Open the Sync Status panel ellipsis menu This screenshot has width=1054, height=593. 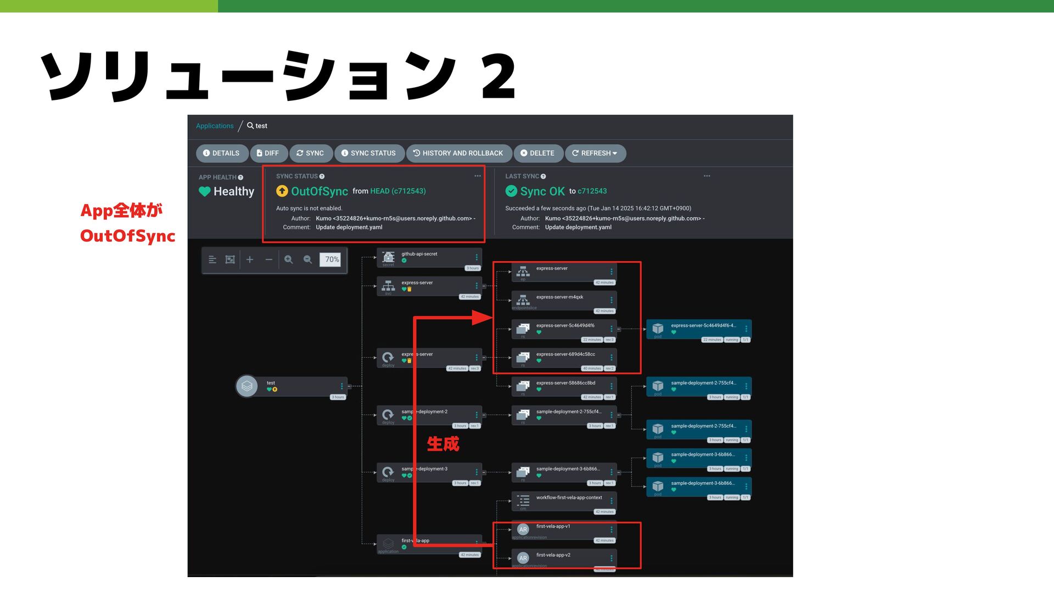point(478,176)
